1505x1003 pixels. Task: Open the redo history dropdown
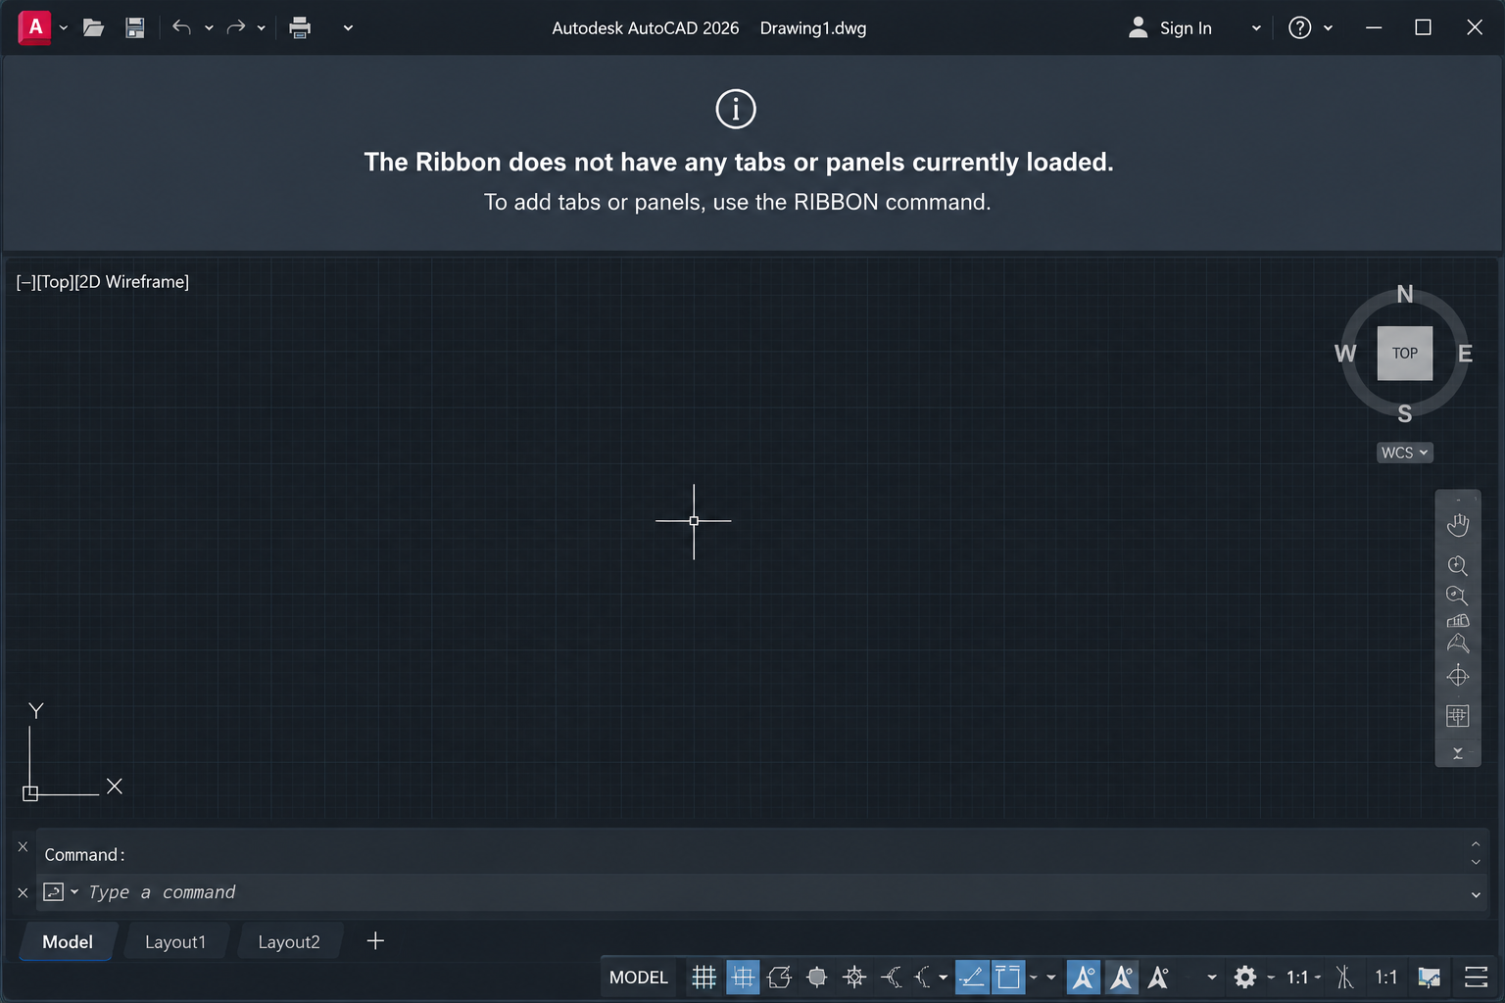point(262,28)
